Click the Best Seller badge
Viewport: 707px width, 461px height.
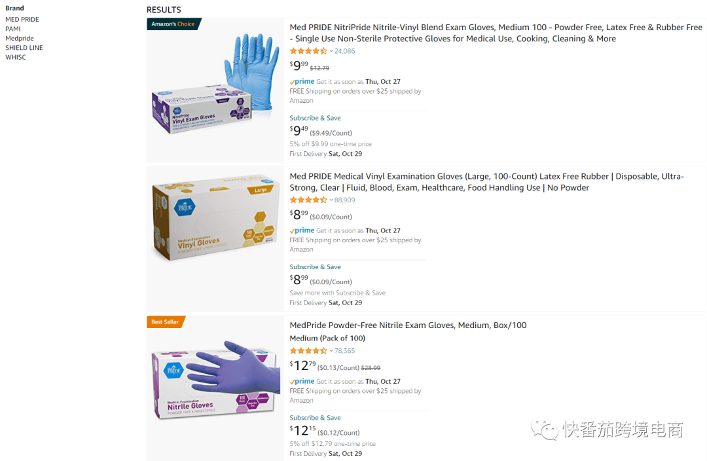(x=166, y=322)
